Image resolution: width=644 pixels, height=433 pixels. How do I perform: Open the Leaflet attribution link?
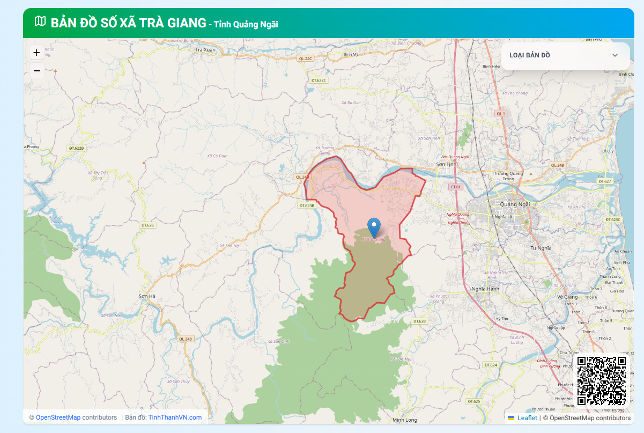(527, 418)
